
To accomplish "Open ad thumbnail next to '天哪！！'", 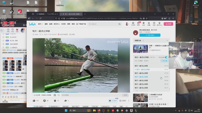I will 140,49.
